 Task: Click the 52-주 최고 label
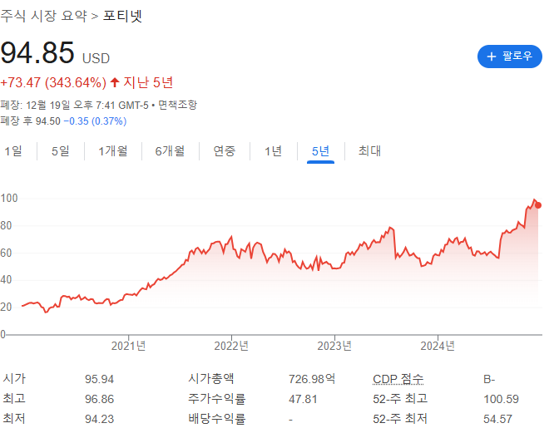400,399
